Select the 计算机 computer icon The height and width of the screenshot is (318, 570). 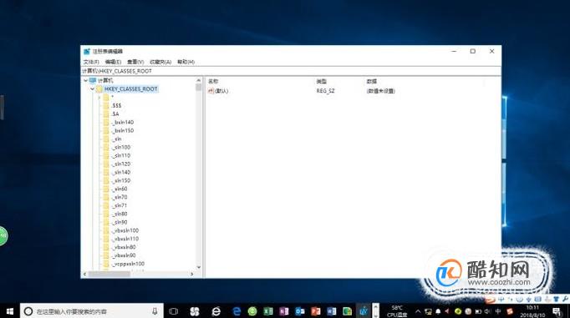[93, 81]
